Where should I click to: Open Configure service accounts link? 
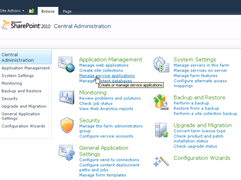coord(106,136)
